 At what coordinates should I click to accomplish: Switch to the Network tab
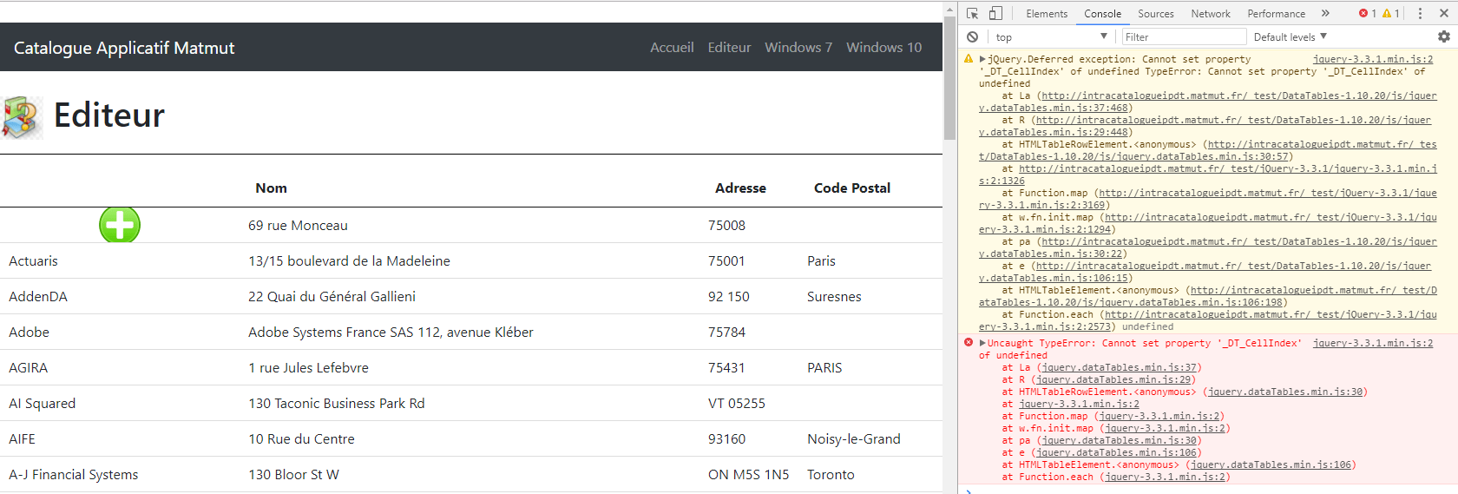pos(1211,13)
